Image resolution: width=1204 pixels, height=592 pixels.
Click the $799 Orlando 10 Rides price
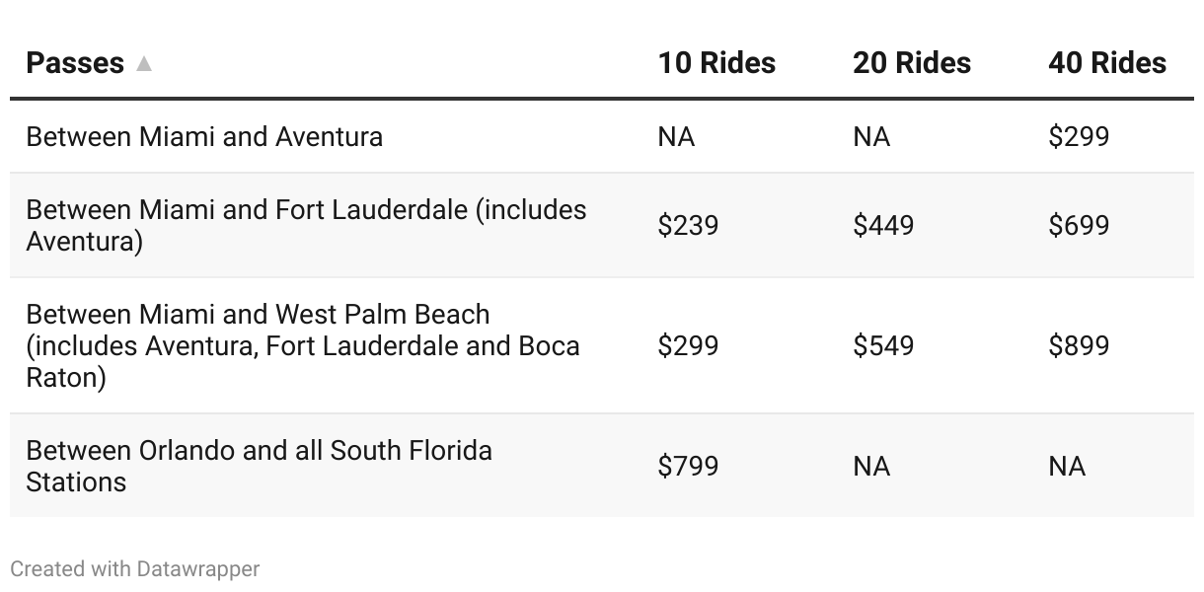click(x=688, y=466)
